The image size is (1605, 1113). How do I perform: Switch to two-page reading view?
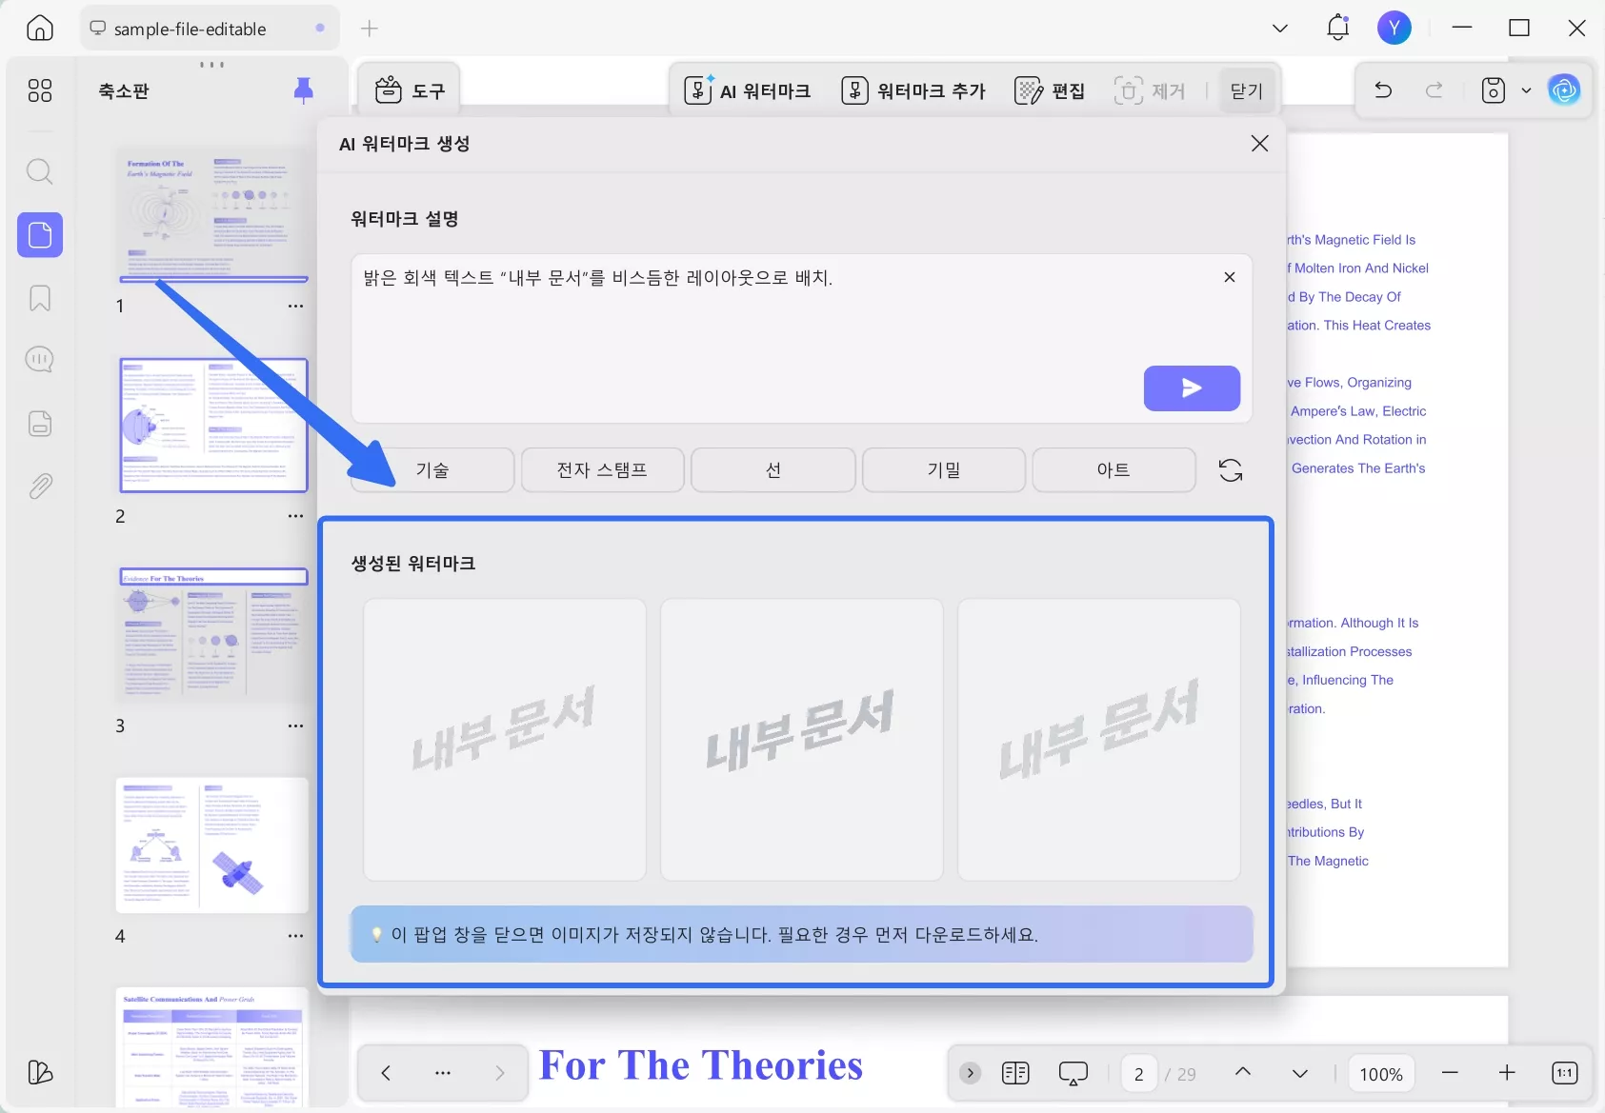1015,1073
